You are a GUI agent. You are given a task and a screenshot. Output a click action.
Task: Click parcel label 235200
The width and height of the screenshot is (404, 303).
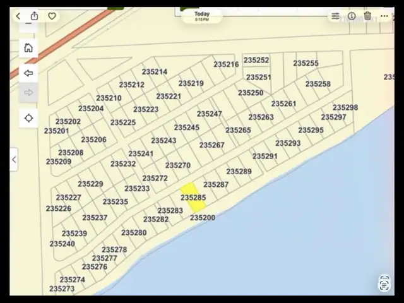coord(203,218)
